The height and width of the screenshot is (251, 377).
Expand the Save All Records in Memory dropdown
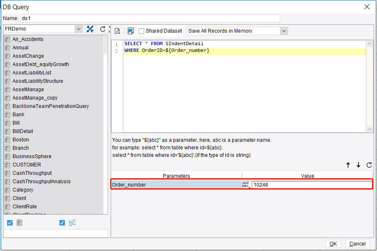coord(284,31)
